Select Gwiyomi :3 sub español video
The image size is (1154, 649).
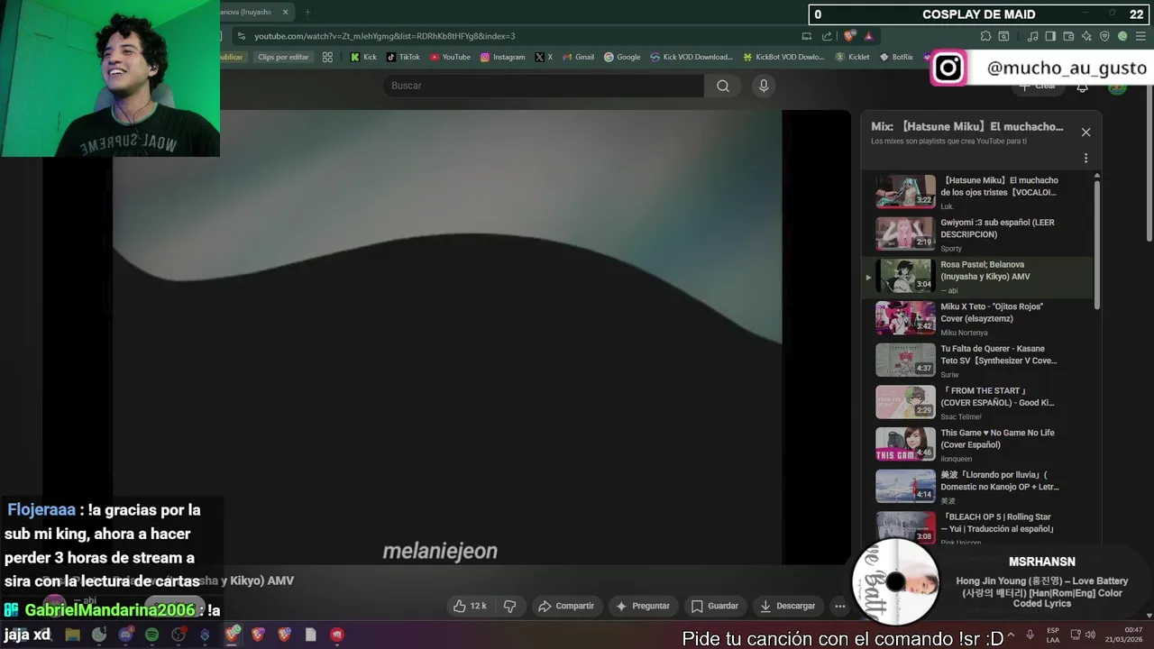(x=978, y=233)
